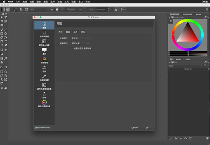The image size is (210, 145).
Task: Select the Zoom magnifier tool
Action: point(2,88)
